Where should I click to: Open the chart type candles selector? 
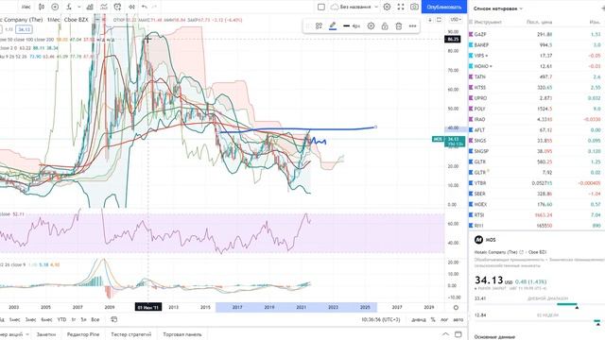[x=42, y=7]
